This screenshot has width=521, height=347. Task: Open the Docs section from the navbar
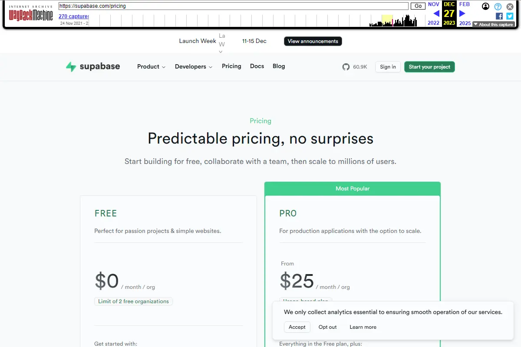(x=257, y=66)
